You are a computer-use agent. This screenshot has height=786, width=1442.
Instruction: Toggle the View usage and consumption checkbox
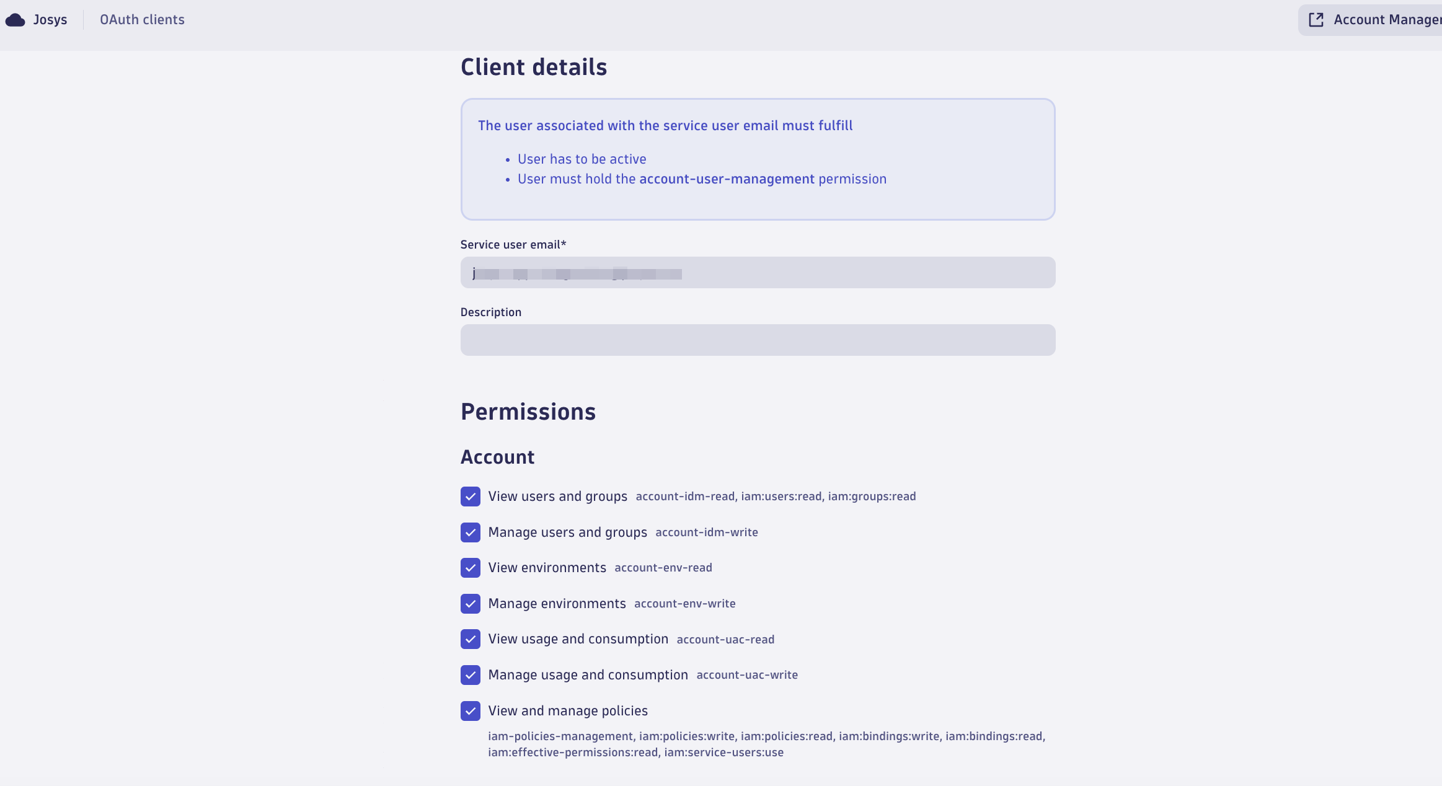[471, 639]
